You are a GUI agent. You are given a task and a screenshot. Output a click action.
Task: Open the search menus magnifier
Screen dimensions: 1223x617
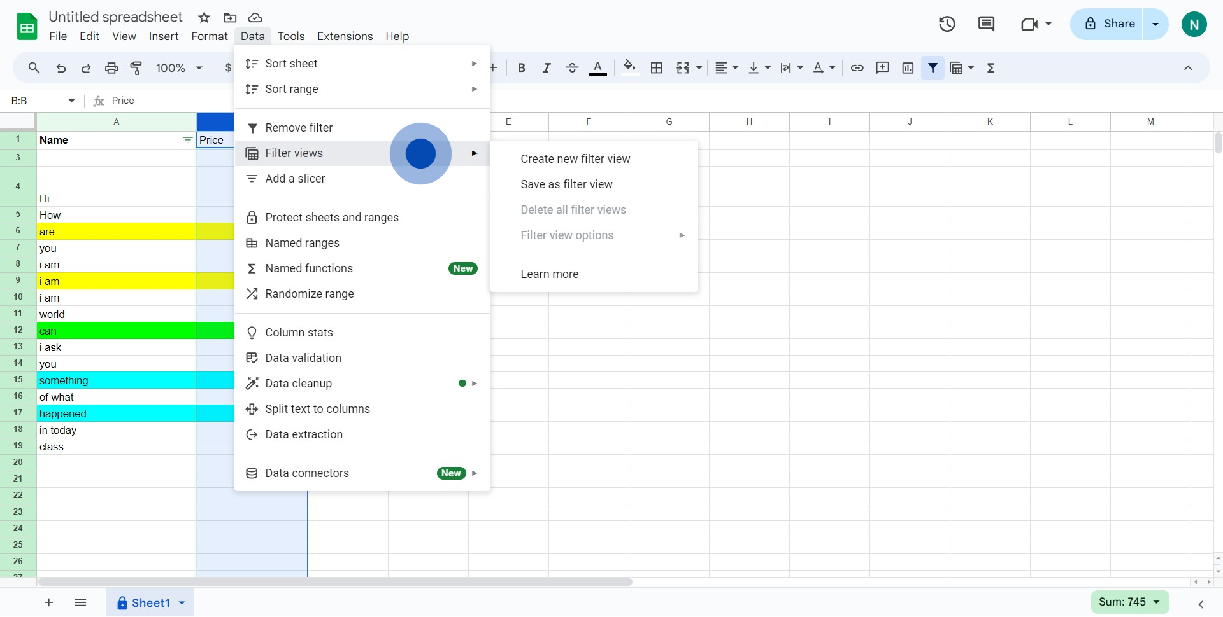pos(34,67)
